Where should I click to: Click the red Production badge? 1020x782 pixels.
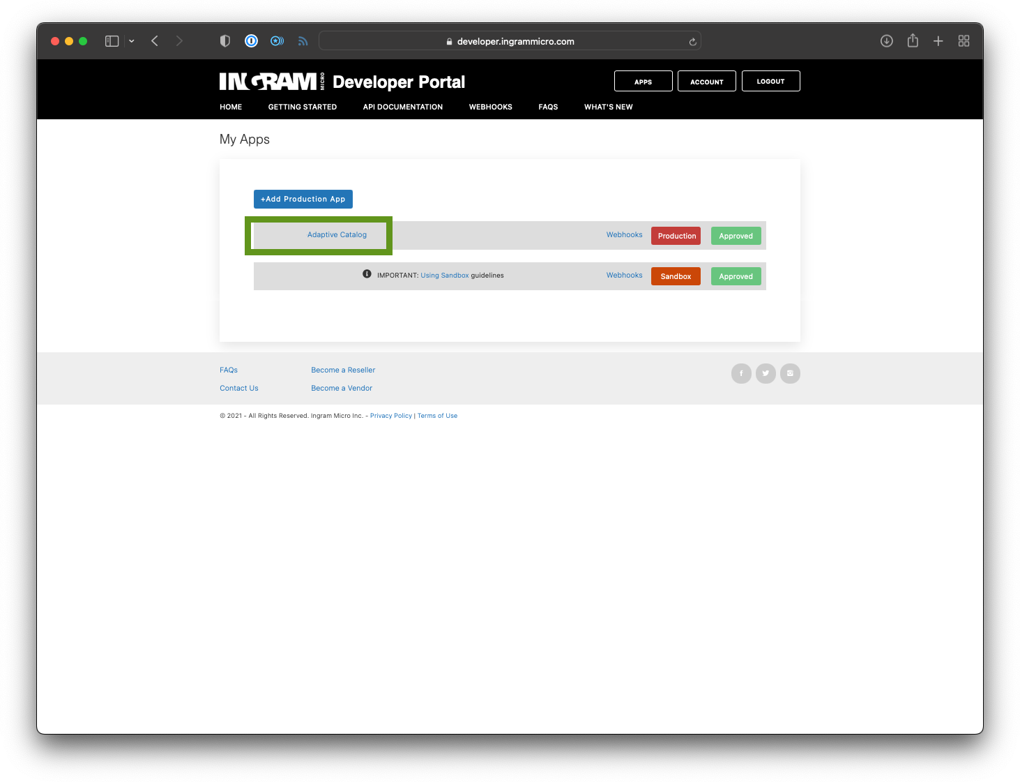coord(676,236)
